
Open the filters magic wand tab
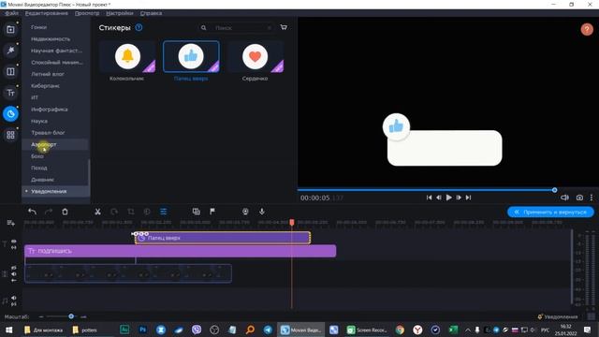pyautogui.click(x=10, y=50)
